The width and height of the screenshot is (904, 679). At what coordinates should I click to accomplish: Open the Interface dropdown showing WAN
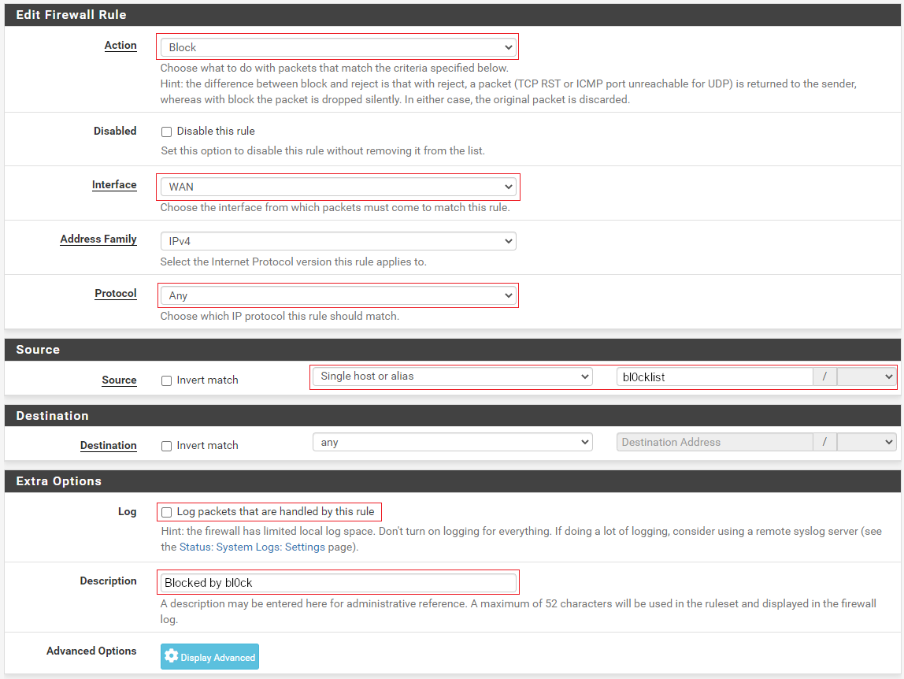pyautogui.click(x=338, y=187)
